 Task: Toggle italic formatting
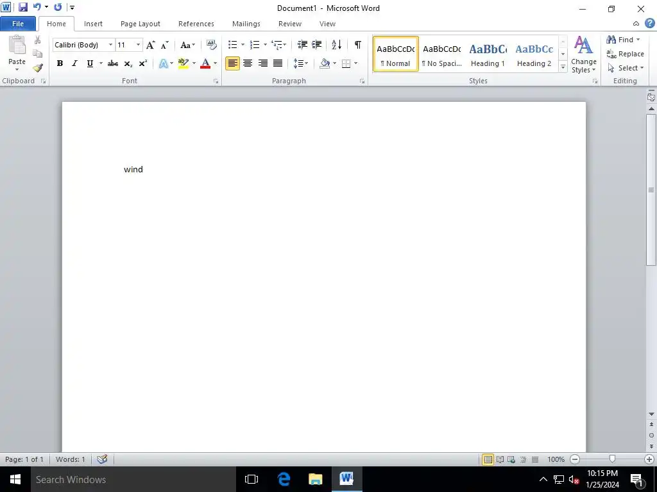(74, 63)
